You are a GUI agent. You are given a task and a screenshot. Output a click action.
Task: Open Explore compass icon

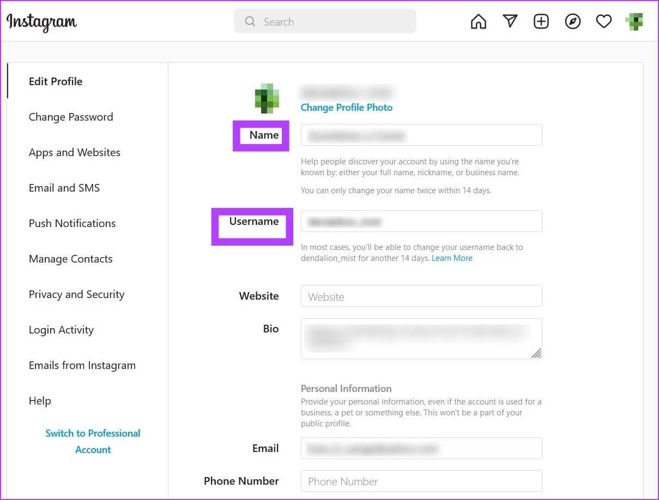(x=572, y=21)
